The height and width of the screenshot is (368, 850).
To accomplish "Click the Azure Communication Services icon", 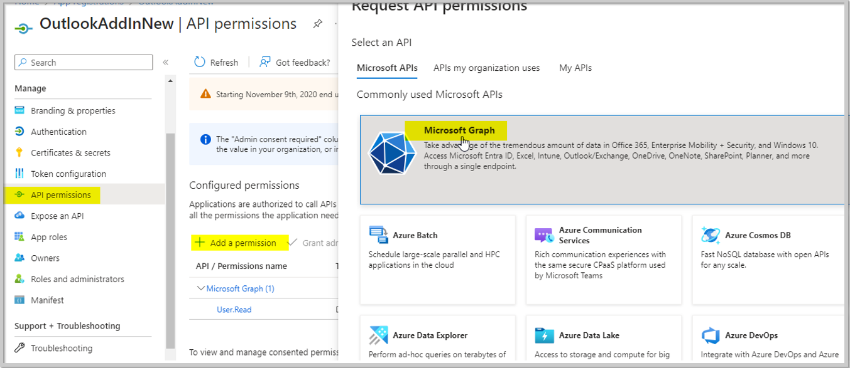I will 543,235.
